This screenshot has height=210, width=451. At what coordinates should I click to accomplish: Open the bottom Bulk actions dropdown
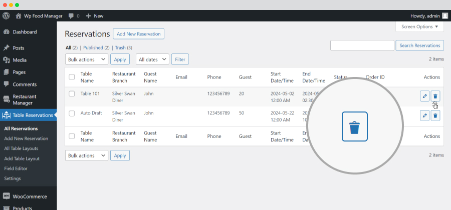pyautogui.click(x=87, y=155)
